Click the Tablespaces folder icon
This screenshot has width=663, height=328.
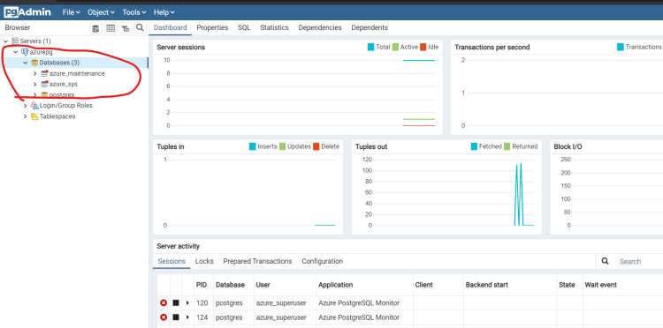pyautogui.click(x=34, y=116)
